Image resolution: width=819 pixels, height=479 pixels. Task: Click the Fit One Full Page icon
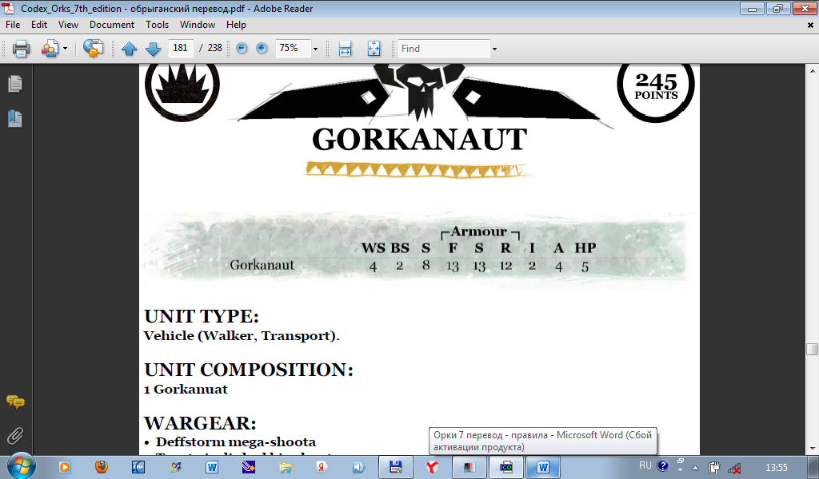pyautogui.click(x=374, y=49)
